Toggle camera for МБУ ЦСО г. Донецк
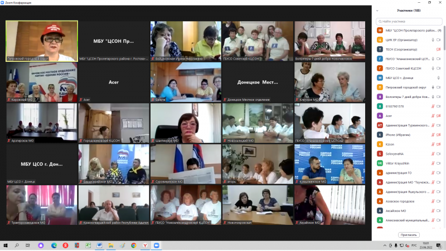This screenshot has width=446, height=251. 439,77
